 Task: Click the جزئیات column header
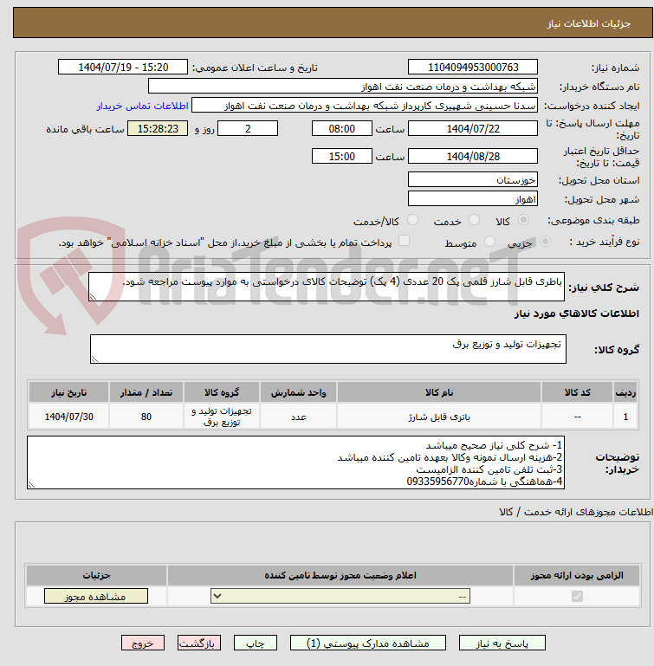click(x=96, y=575)
